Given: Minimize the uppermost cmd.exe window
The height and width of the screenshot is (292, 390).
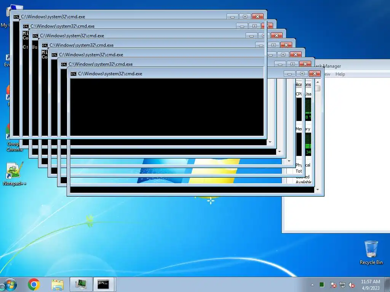Looking at the screenshot, I should coord(232,17).
